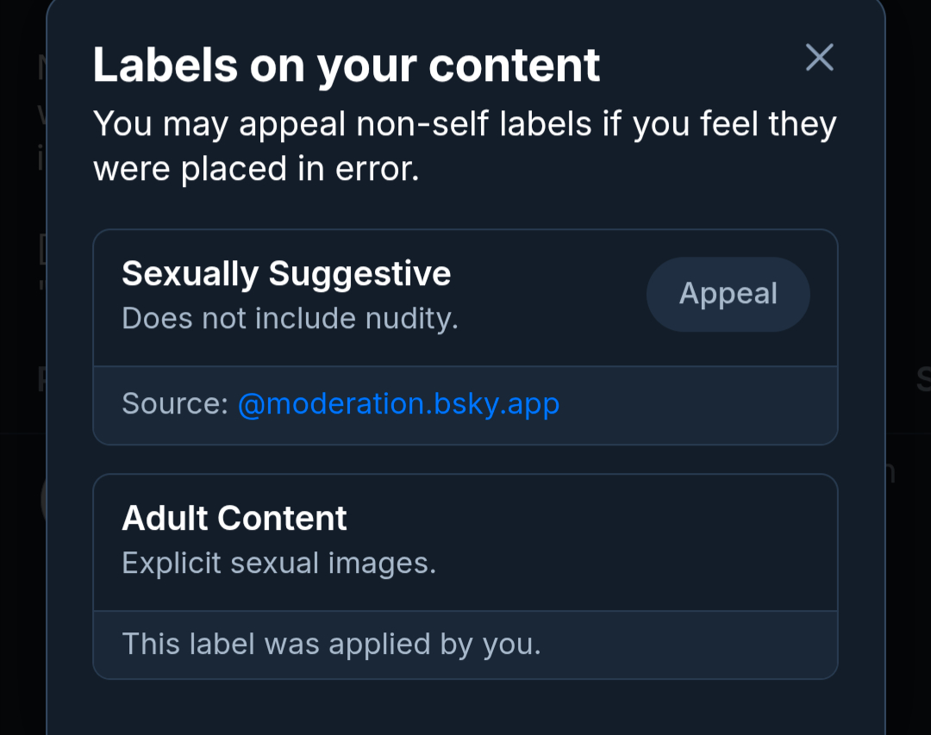
Task: Click the blank dialog area left of the X
Action: pyautogui.click(x=698, y=65)
